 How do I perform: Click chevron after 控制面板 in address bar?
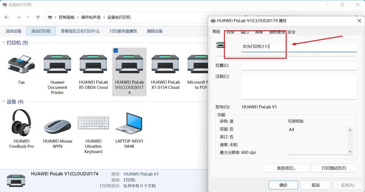point(78,18)
